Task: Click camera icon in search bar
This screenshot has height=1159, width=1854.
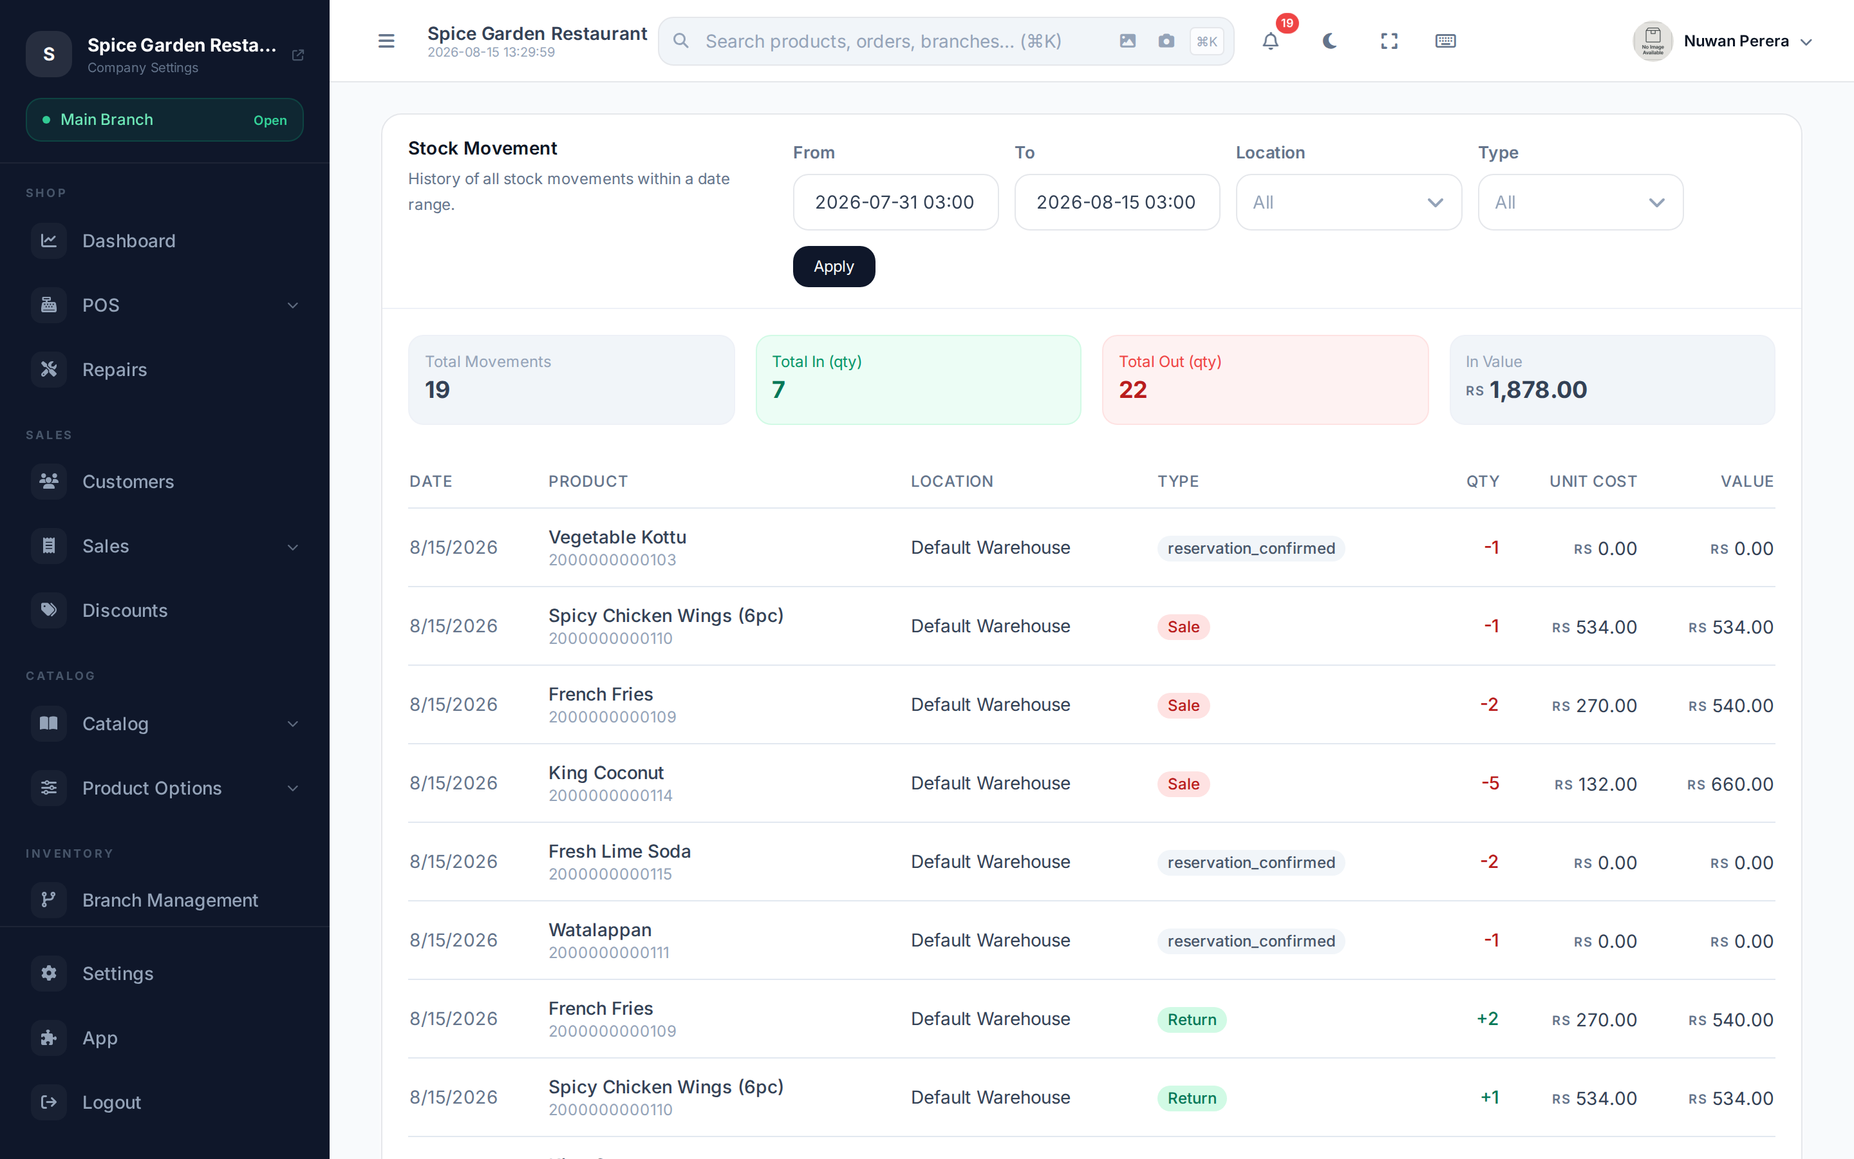Action: point(1166,41)
